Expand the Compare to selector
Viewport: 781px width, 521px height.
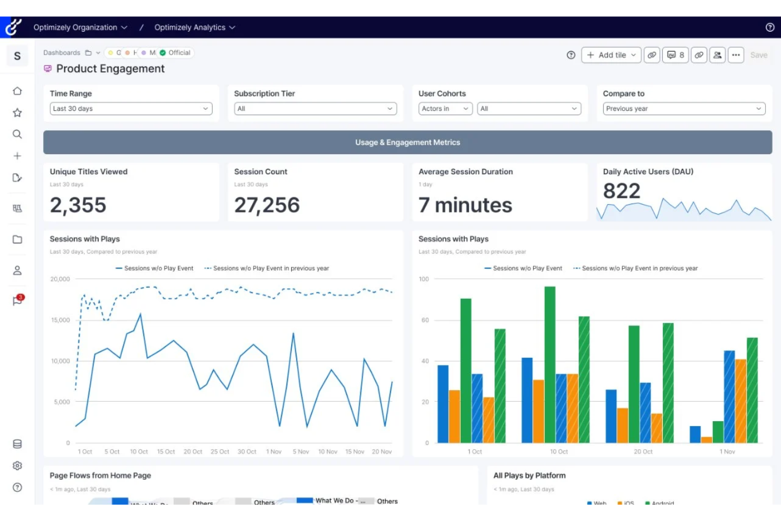pyautogui.click(x=683, y=109)
